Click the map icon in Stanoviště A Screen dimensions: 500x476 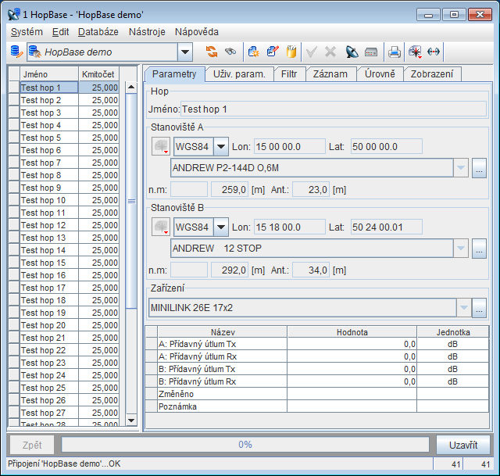coord(160,146)
